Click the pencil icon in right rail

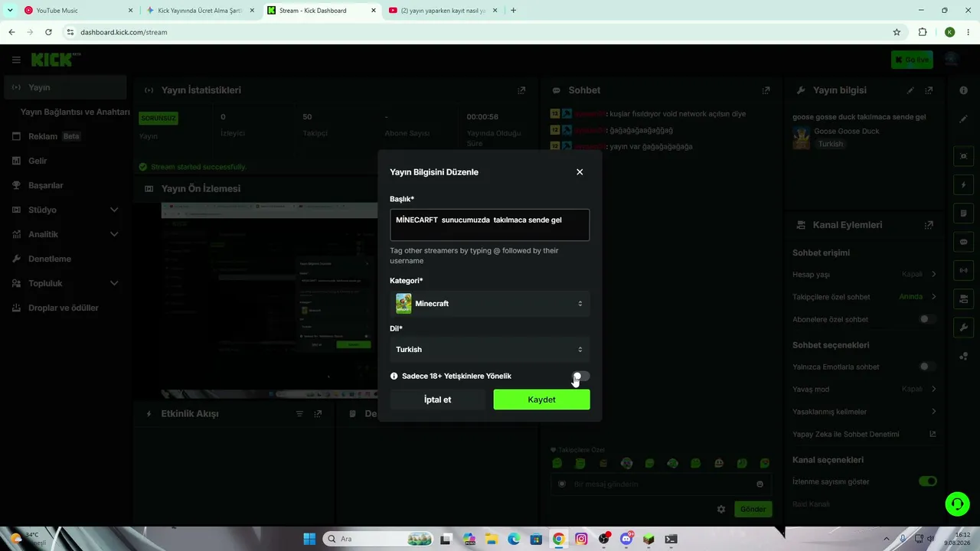tap(963, 119)
